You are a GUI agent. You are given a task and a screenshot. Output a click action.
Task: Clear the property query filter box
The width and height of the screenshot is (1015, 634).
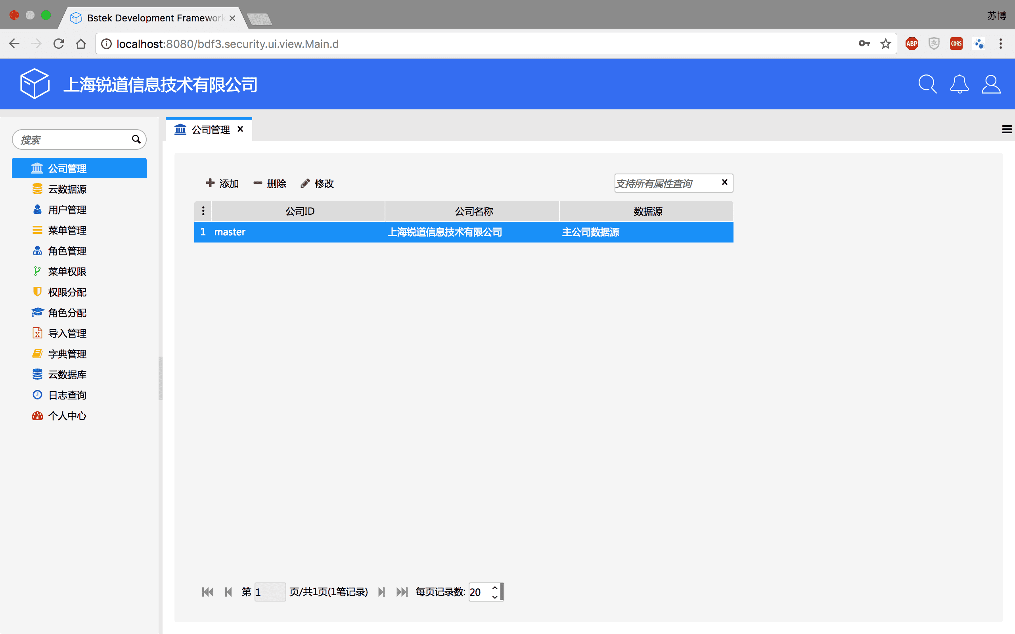pyautogui.click(x=724, y=182)
